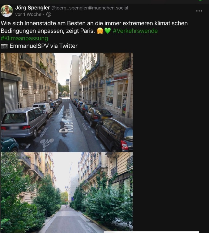Click the red shop sign in the top photo
209x233 pixels.
click(x=121, y=77)
